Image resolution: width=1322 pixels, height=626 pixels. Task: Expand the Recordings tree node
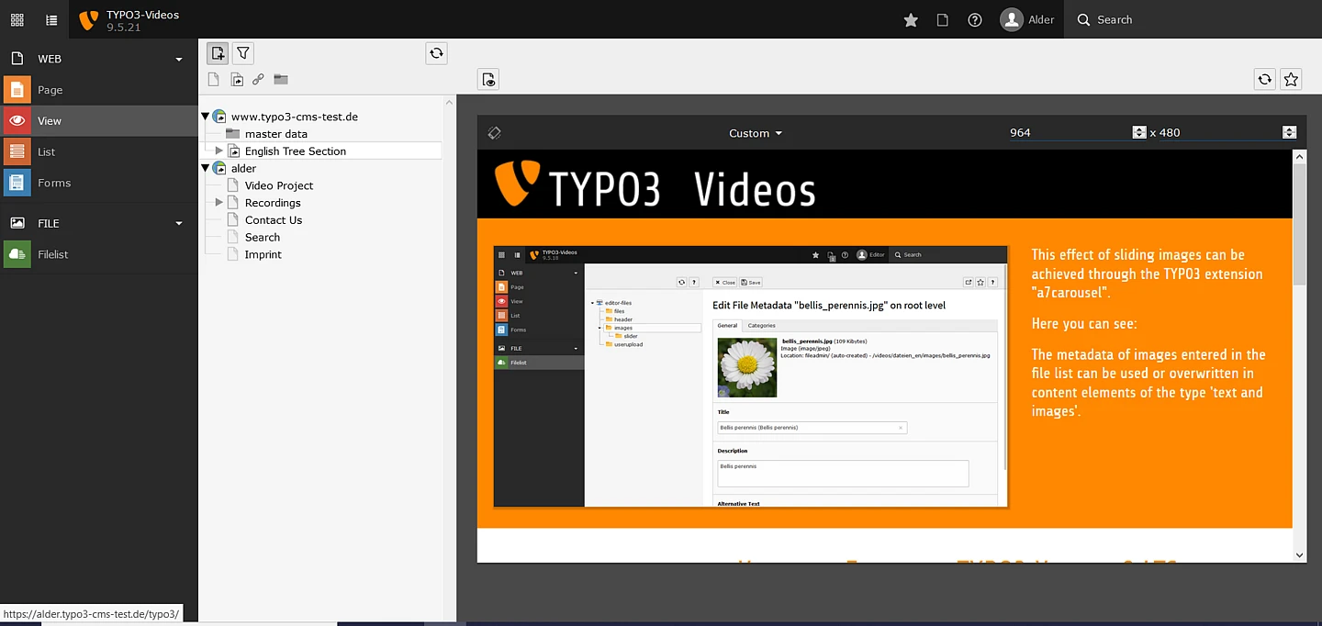pyautogui.click(x=218, y=203)
